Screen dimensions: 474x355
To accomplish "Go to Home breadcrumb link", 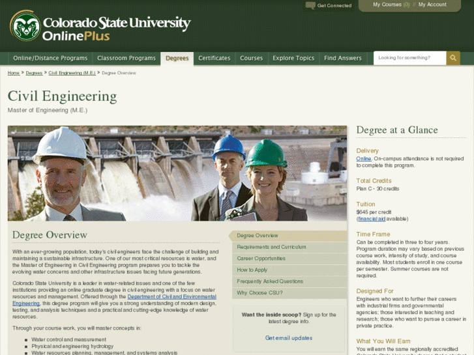I will pos(14,73).
